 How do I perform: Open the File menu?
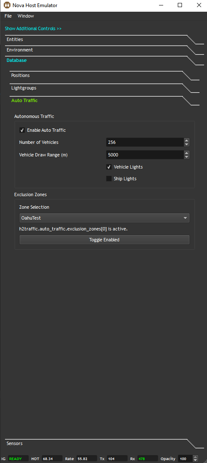tap(8, 16)
